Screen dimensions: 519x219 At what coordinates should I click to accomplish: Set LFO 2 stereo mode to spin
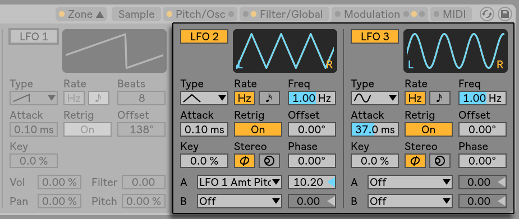point(269,161)
